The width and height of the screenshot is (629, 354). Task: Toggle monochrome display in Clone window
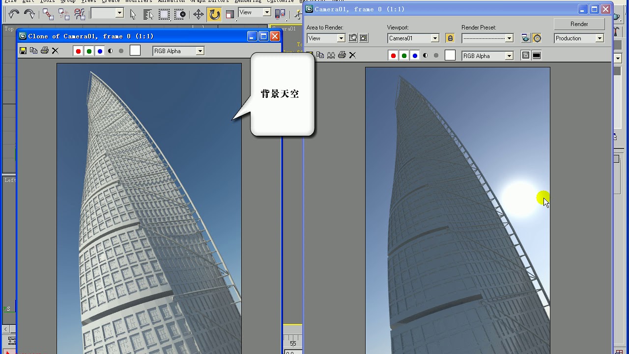121,51
